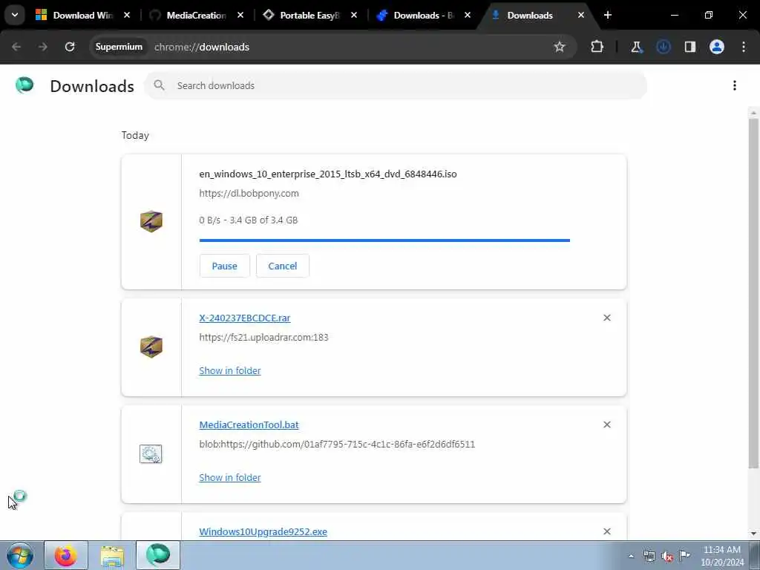Click the Supermium site info chip
This screenshot has height=570, width=760.
coord(119,47)
